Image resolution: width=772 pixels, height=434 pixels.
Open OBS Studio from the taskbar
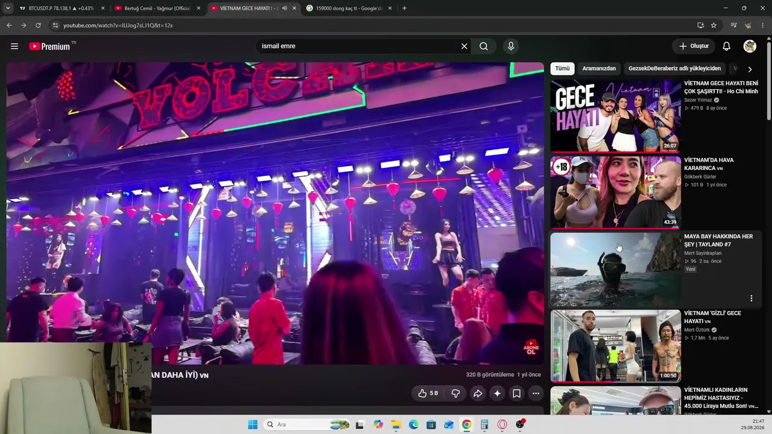(520, 424)
